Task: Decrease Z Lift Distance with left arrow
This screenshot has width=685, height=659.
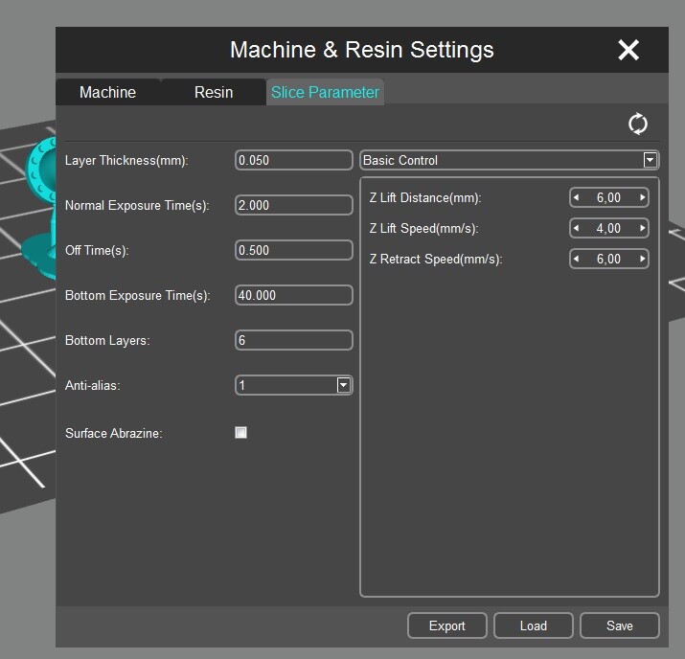Action: click(577, 197)
